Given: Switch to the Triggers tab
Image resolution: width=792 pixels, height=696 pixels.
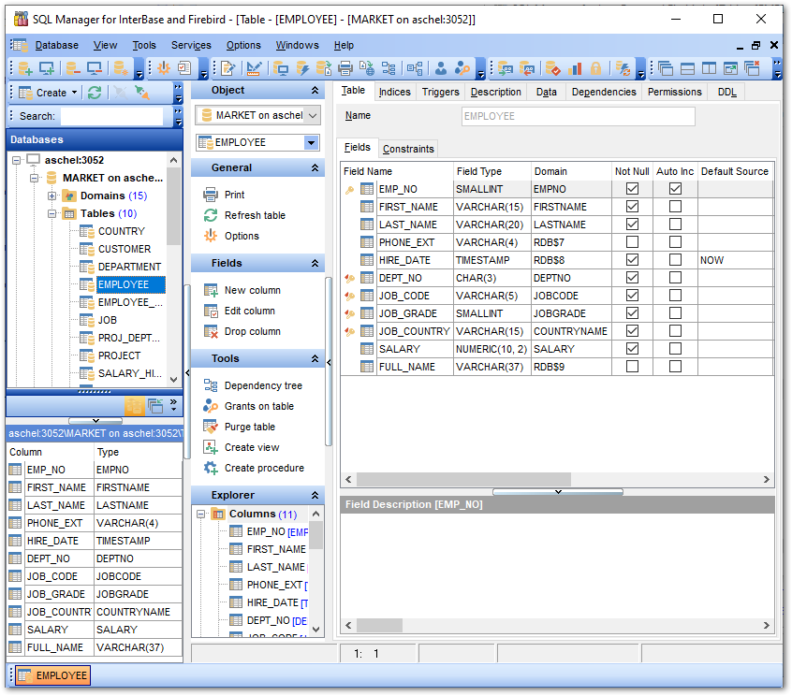Looking at the screenshot, I should point(440,92).
